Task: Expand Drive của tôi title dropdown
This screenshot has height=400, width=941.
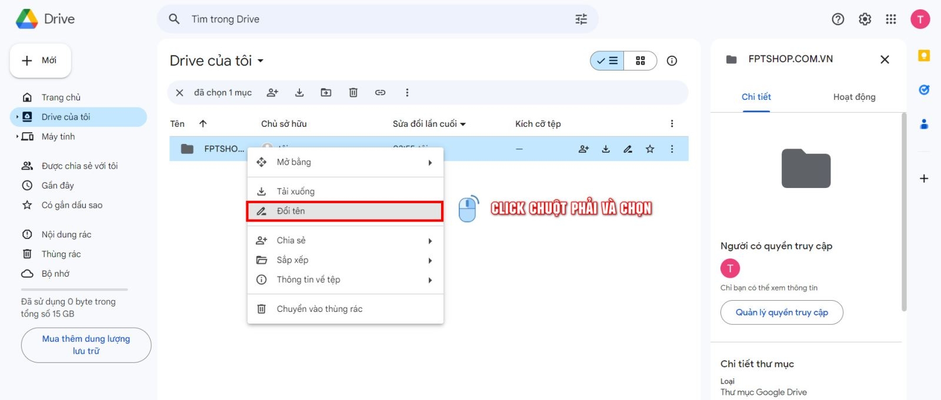Action: point(261,60)
